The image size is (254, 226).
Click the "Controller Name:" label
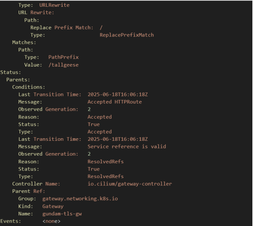point(36,184)
